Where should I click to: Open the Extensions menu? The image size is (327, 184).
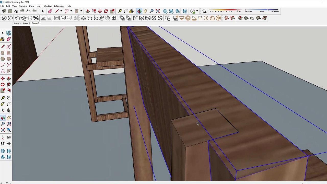point(59,6)
